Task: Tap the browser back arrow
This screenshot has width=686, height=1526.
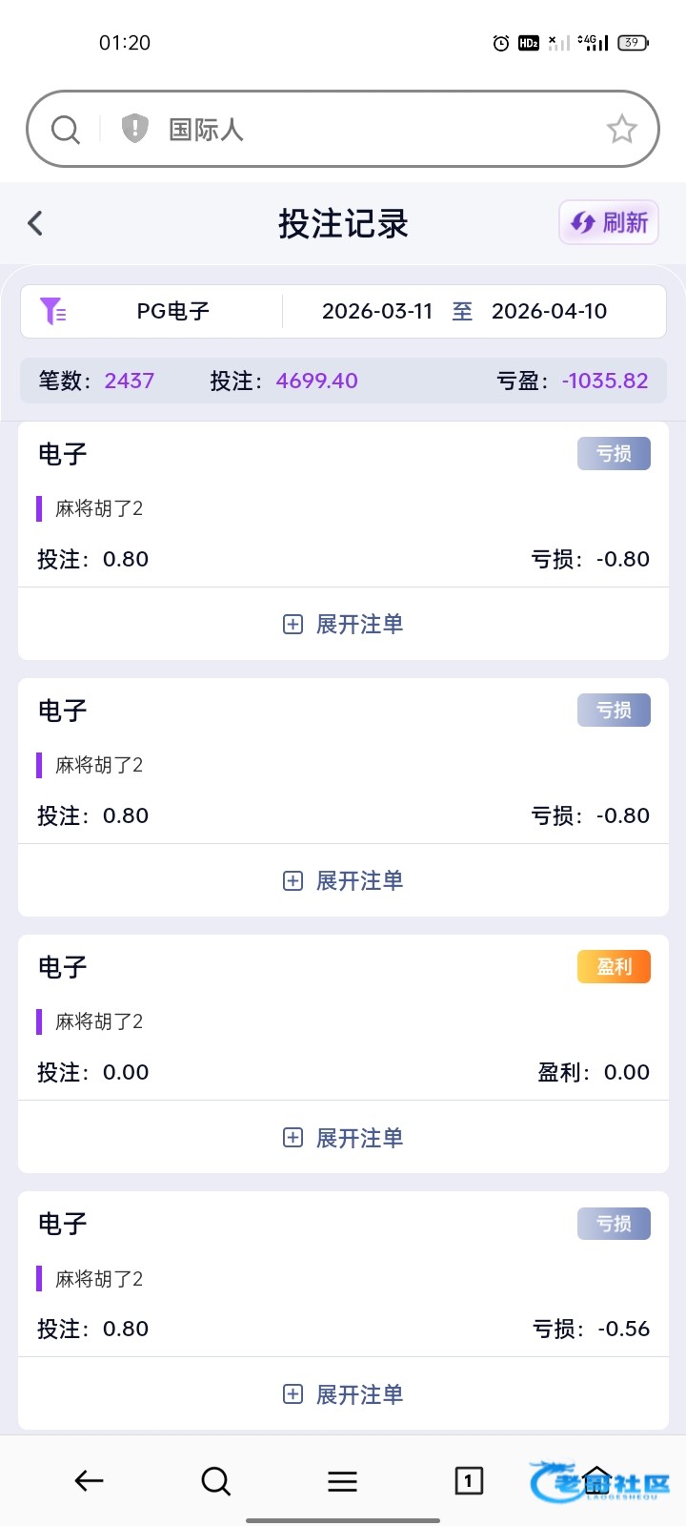Action: (89, 1480)
